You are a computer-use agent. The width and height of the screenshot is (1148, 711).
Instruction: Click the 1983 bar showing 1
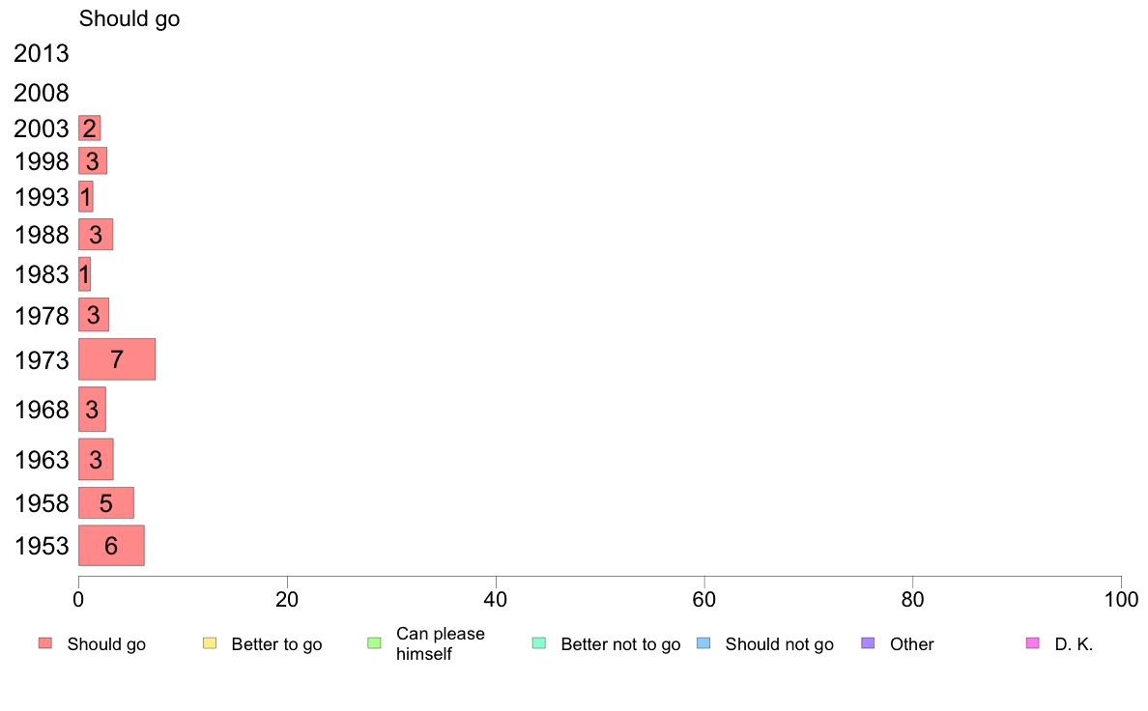(x=85, y=274)
